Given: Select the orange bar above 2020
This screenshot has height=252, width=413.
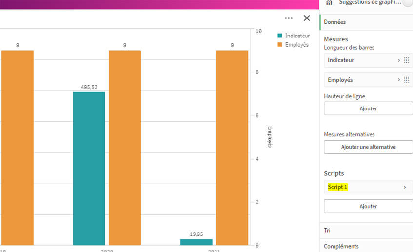Looking at the screenshot, I should click(x=125, y=148).
